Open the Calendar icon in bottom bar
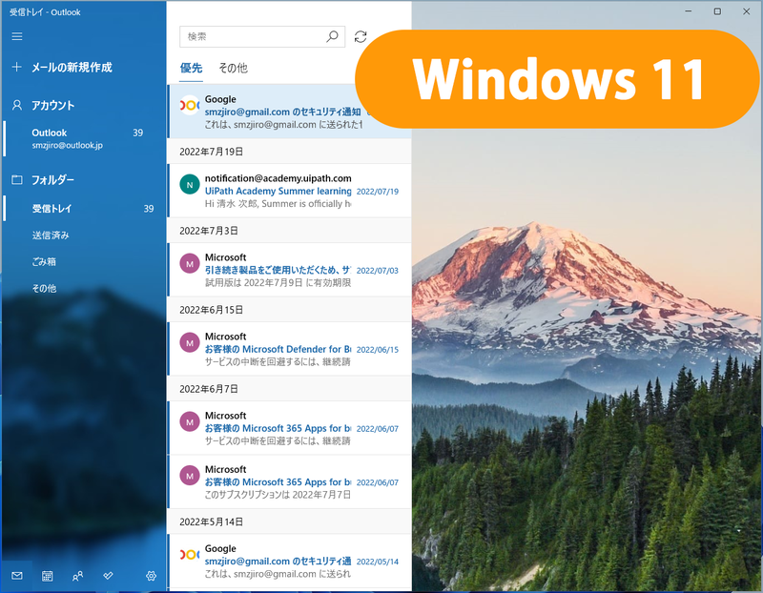Screen dimensions: 763x593 pyautogui.click(x=47, y=576)
